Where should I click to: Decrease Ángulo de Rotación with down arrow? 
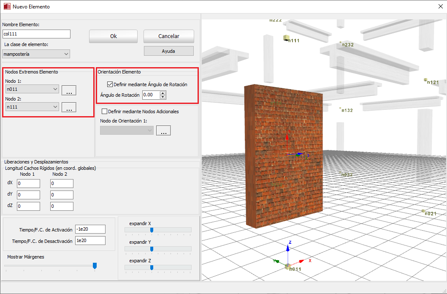pos(163,97)
